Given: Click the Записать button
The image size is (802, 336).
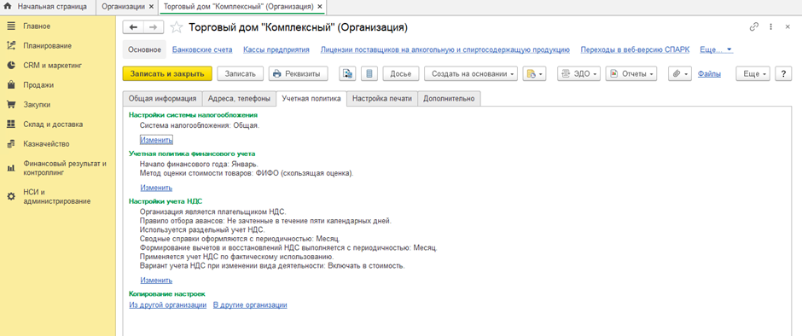Looking at the screenshot, I should (x=240, y=73).
